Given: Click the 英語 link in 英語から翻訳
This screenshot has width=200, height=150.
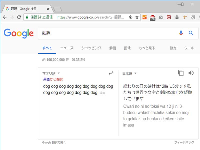Looking at the screenshot, I should 46,79.
